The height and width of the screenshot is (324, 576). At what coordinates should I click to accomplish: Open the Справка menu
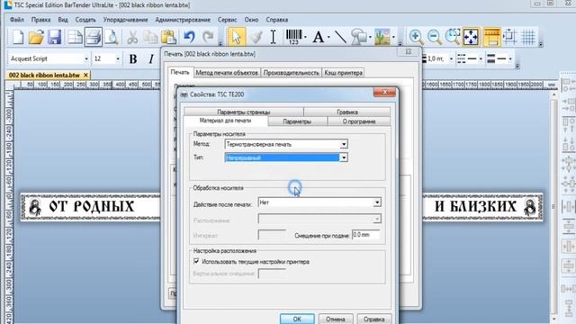[x=276, y=20]
